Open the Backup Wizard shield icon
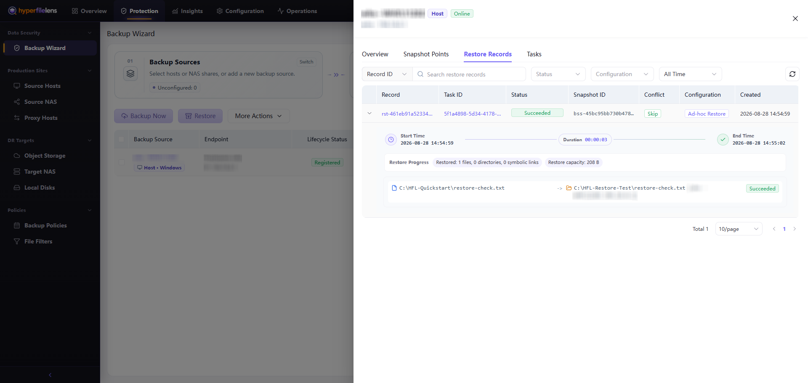Image resolution: width=808 pixels, height=383 pixels. (17, 48)
